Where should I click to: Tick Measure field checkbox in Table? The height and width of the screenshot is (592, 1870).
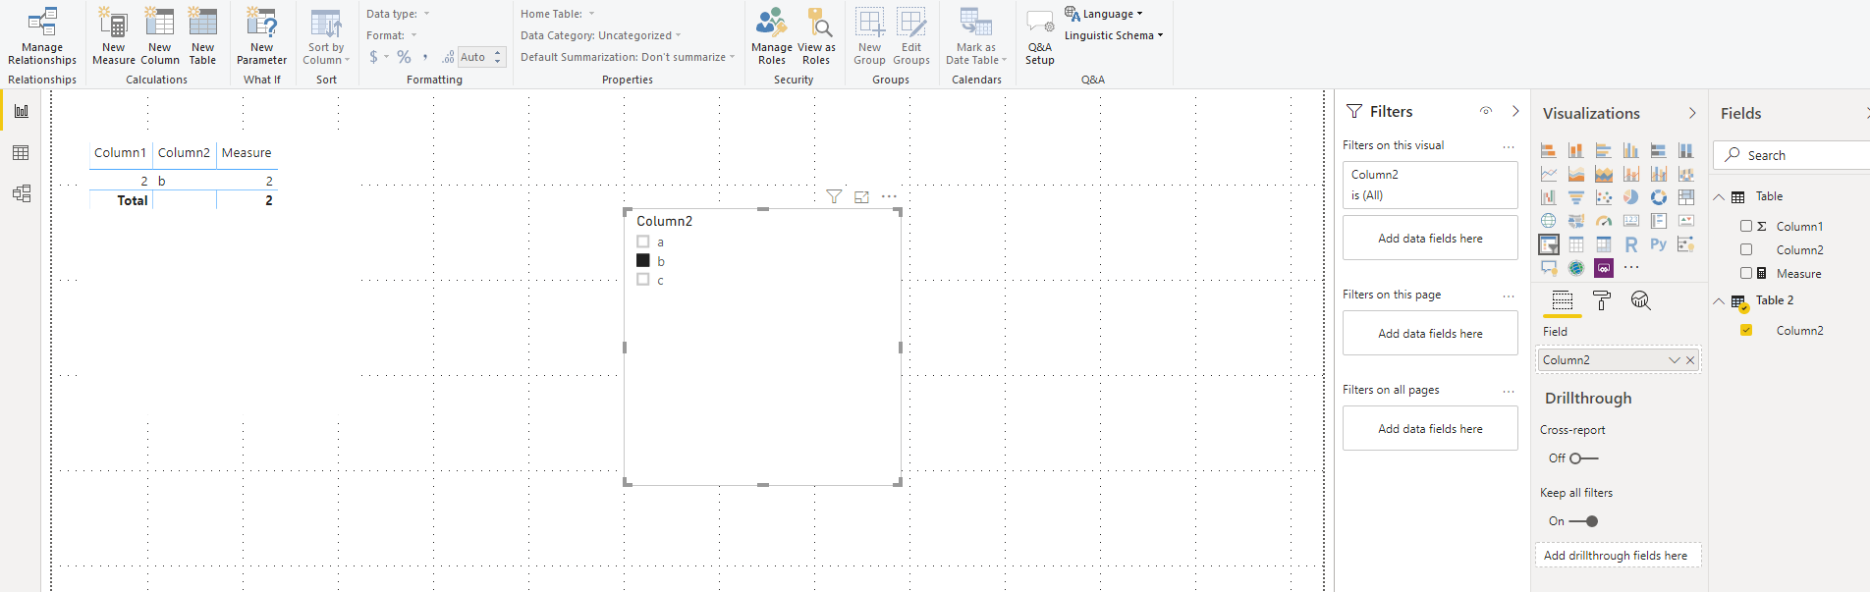(x=1746, y=273)
